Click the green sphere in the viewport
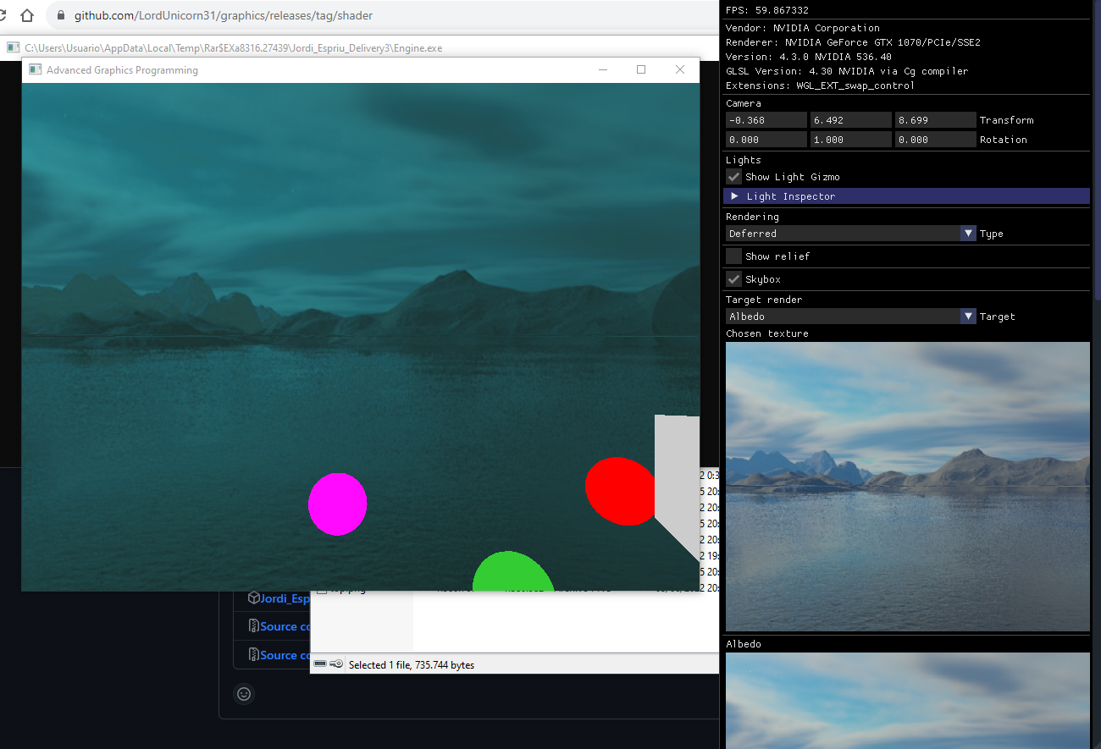This screenshot has height=749, width=1101. tap(512, 572)
